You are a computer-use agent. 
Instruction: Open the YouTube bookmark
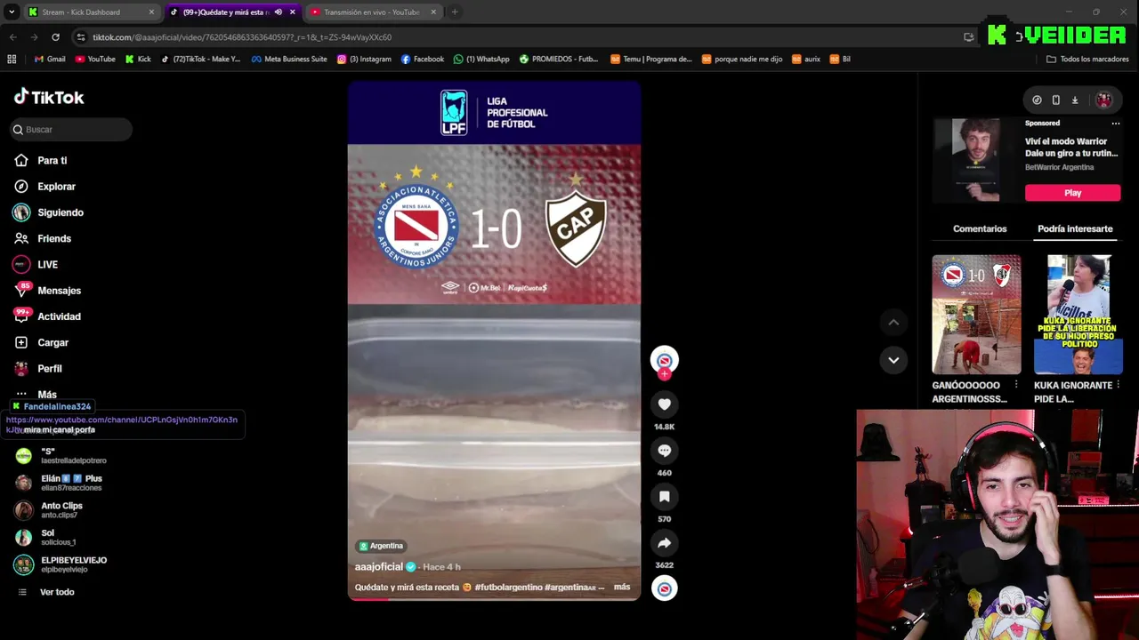(95, 60)
